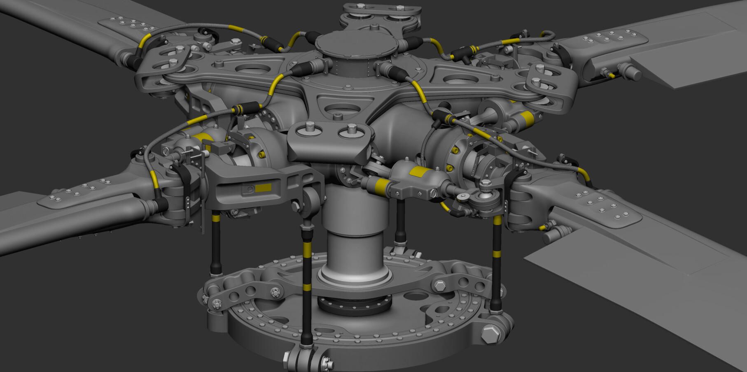
Task: Click the yellow decal on the damper arm
Action: click(x=264, y=187)
